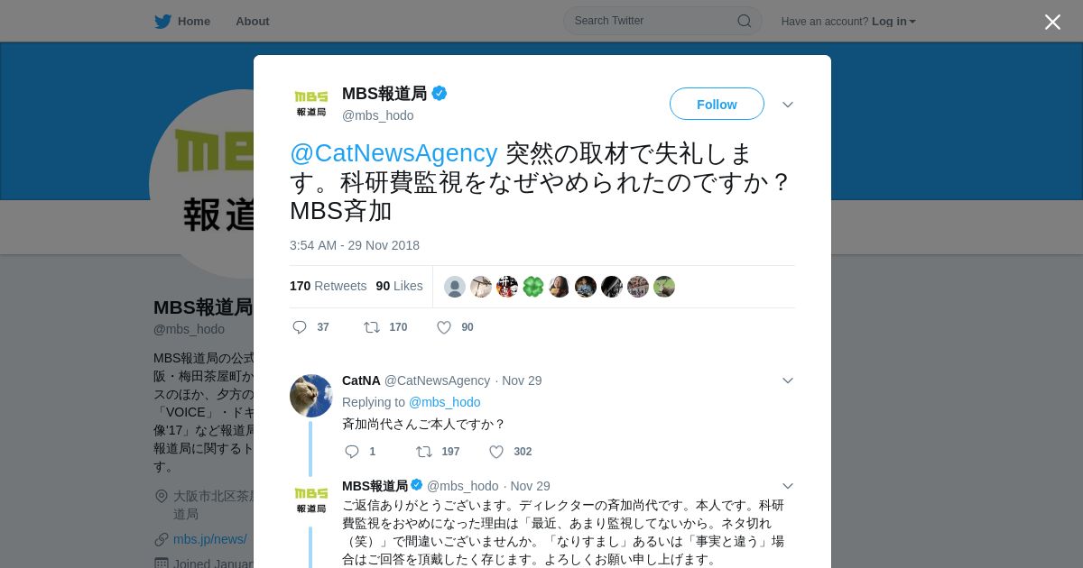The width and height of the screenshot is (1083, 568).
Task: Open CatNA cat avatar profile
Action: pyautogui.click(x=311, y=395)
